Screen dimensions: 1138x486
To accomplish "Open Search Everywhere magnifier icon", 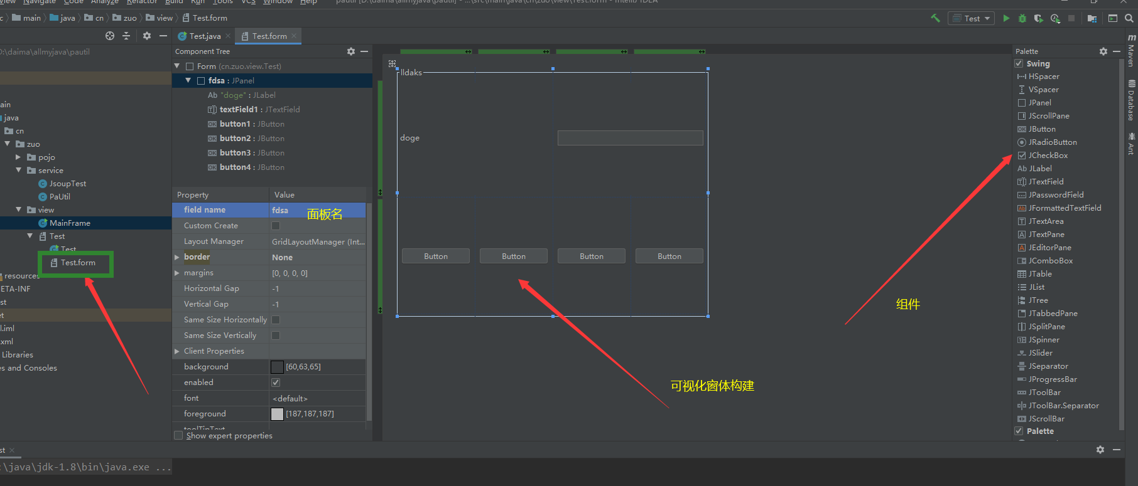I will [x=1129, y=18].
